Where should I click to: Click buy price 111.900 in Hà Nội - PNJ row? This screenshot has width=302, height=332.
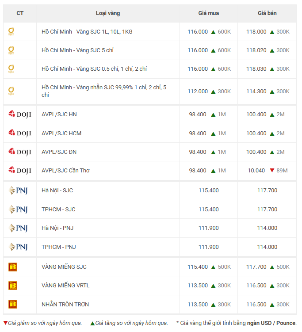pos(209,228)
